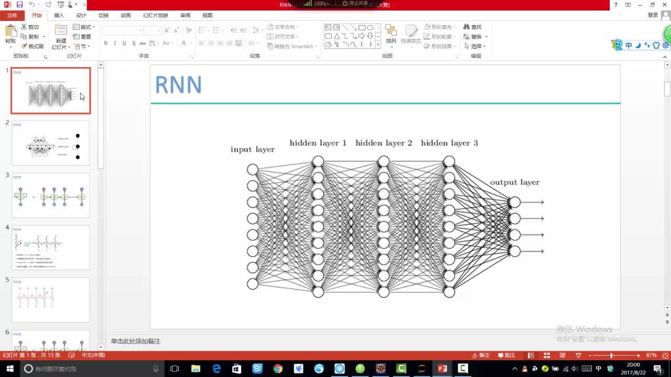
Task: Switch to the Transitions (切换) tab
Action: (103, 16)
